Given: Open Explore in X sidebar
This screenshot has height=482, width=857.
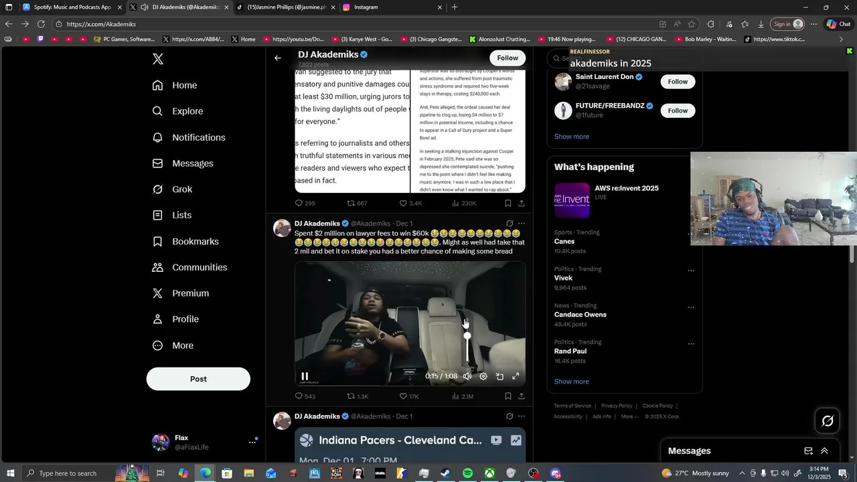Looking at the screenshot, I should point(177,111).
